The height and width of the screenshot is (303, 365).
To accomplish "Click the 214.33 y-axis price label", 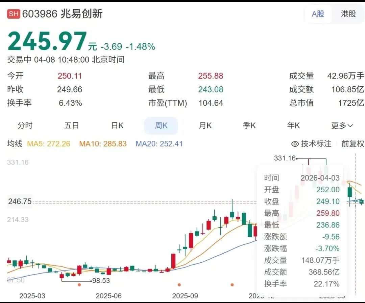I will click(18, 220).
